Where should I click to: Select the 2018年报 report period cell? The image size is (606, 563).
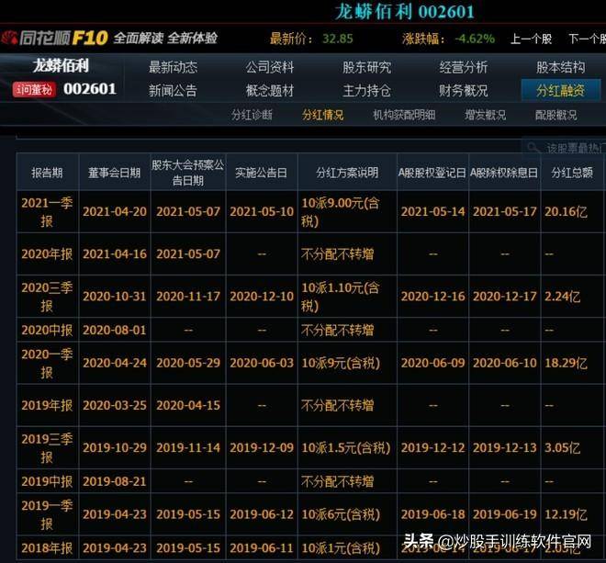[47, 548]
